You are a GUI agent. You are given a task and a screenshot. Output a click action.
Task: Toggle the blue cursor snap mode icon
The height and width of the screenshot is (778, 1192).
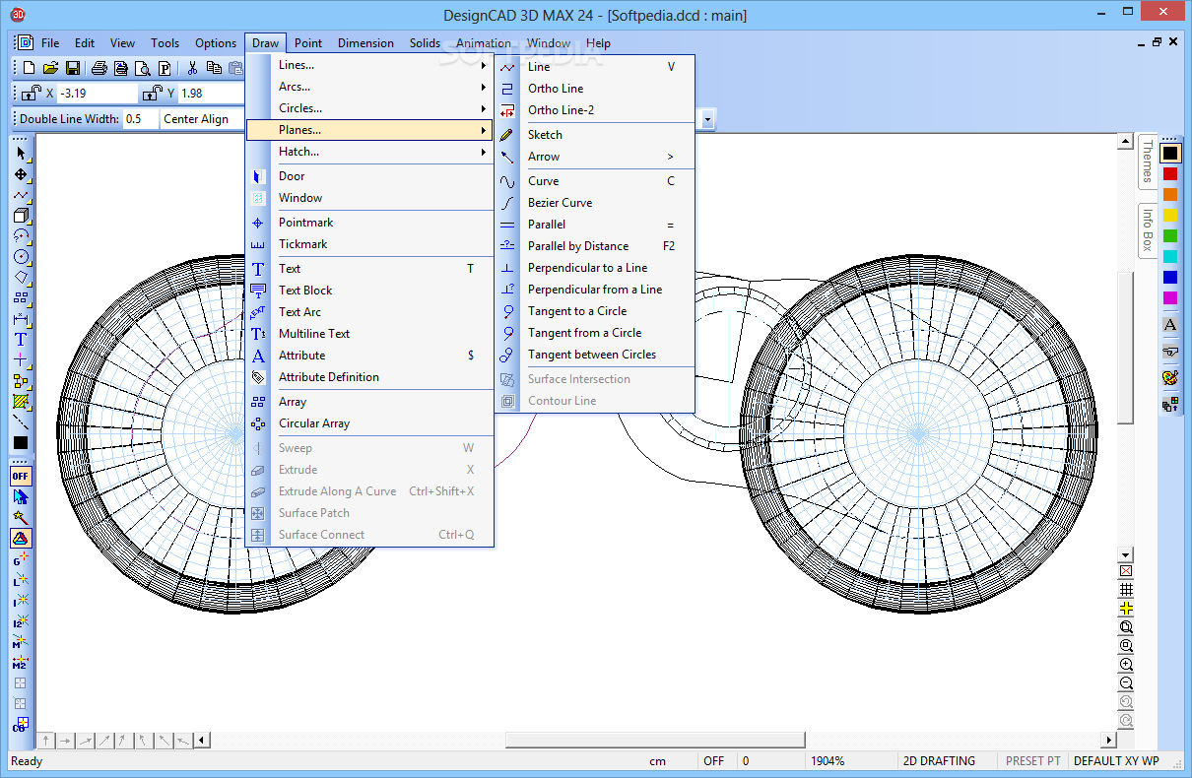21,496
